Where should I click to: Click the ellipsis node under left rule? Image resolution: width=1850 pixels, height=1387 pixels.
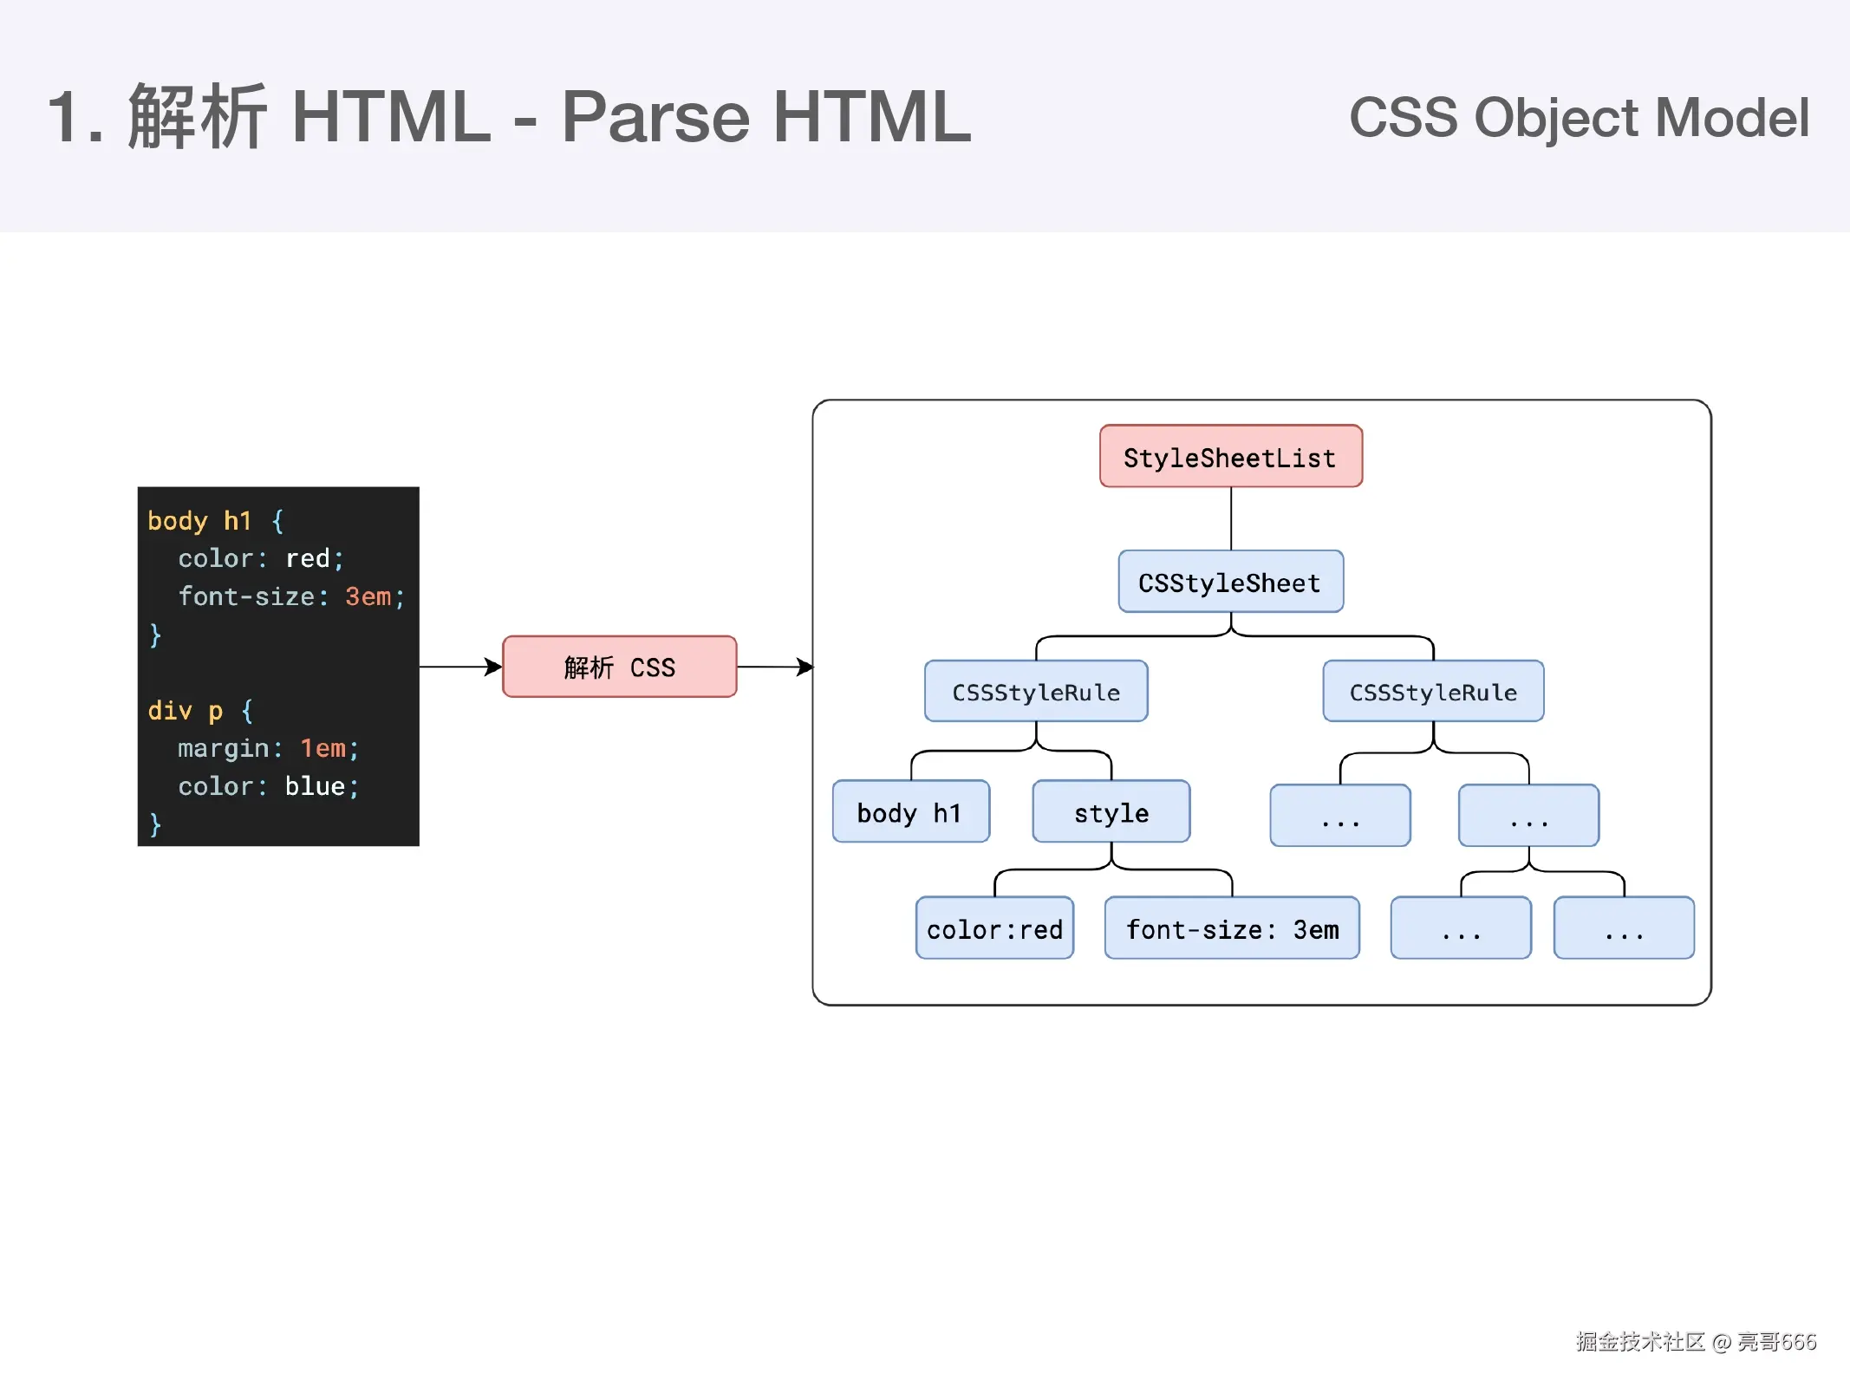tap(1339, 816)
